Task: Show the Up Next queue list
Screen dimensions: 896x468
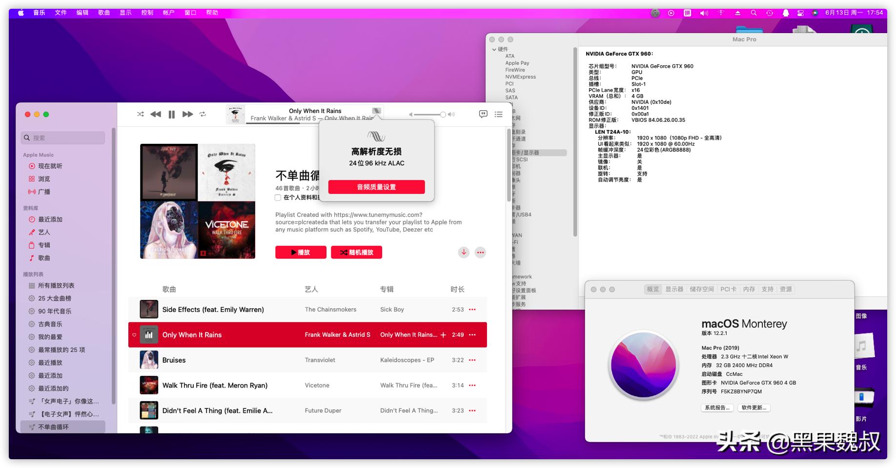Action: (498, 114)
